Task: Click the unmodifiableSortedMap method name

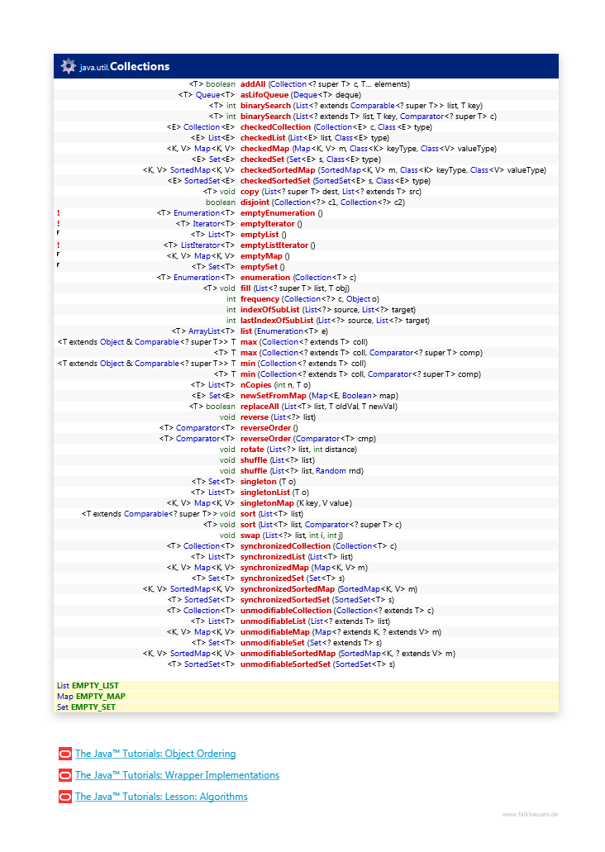Action: coord(288,654)
